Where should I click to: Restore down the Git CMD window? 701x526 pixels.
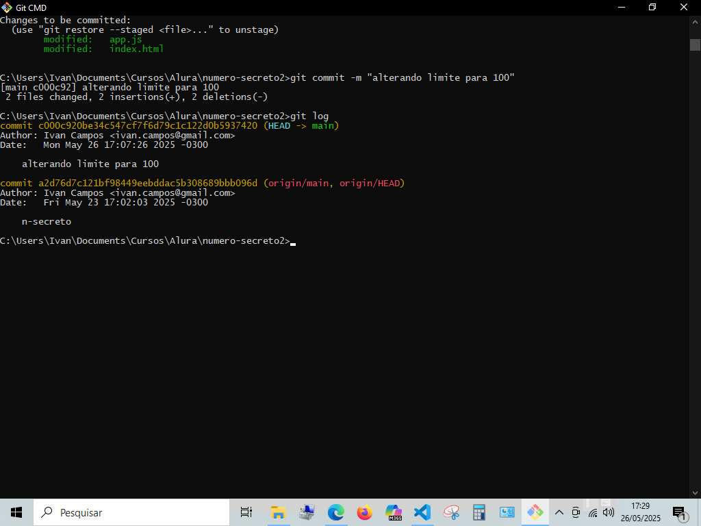tap(652, 7)
